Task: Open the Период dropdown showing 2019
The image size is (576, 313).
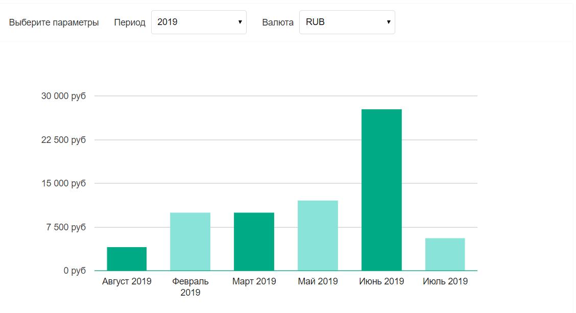Action: (199, 22)
